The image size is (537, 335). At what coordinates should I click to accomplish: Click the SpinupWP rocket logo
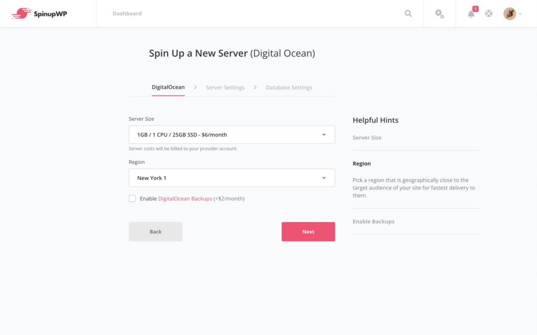pos(21,13)
